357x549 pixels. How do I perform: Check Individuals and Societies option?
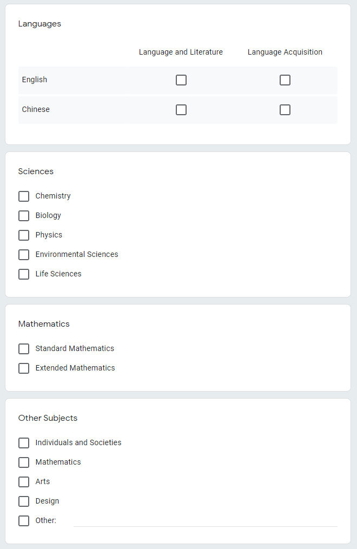[x=24, y=443]
